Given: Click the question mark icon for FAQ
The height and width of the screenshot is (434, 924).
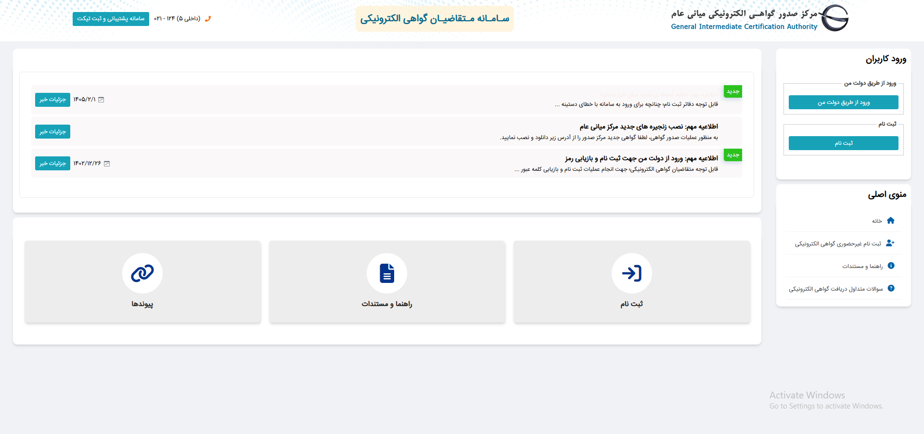Looking at the screenshot, I should (x=891, y=288).
